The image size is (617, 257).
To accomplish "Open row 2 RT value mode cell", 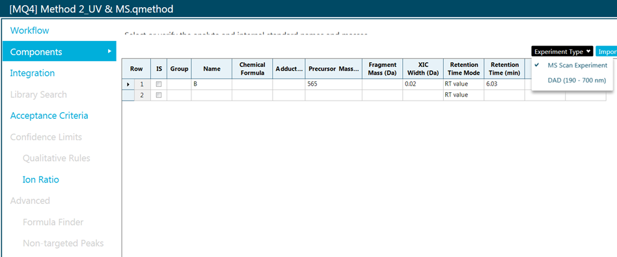I will 463,95.
